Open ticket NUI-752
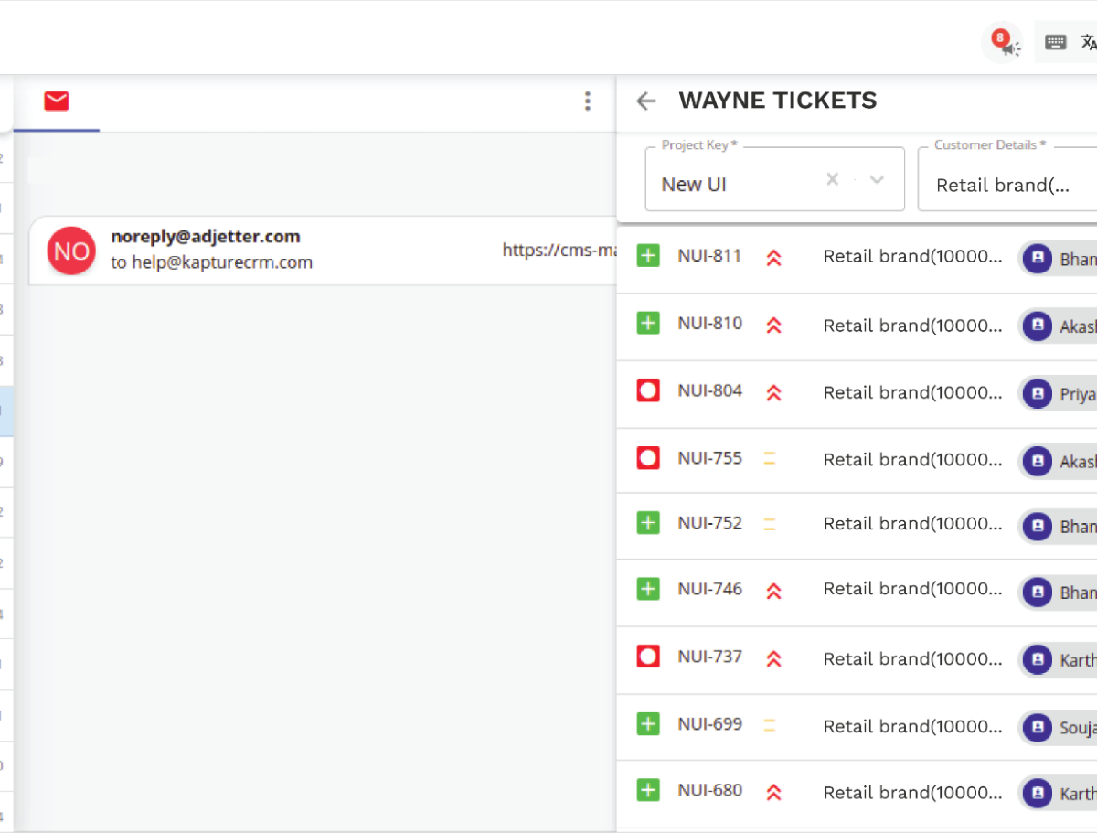Viewport: 1097px width, 833px height. pos(709,523)
